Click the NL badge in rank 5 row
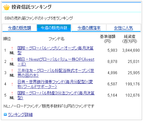Screen dimensions: 143x121 [12, 98]
